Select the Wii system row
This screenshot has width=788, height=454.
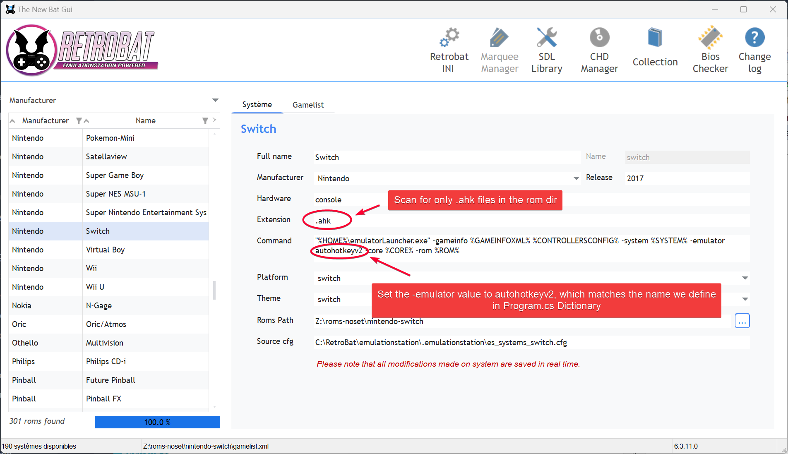[108, 268]
